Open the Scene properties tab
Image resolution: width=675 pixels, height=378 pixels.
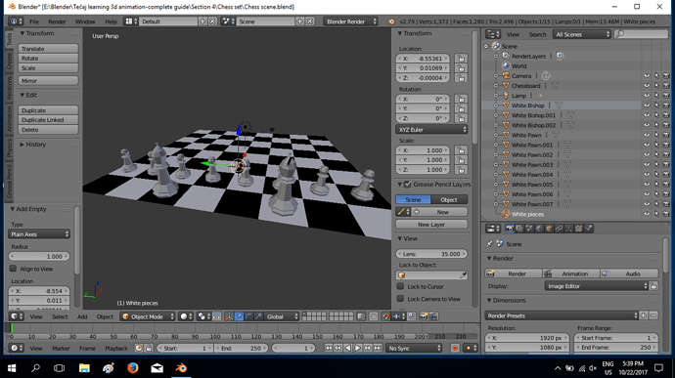coord(529,229)
